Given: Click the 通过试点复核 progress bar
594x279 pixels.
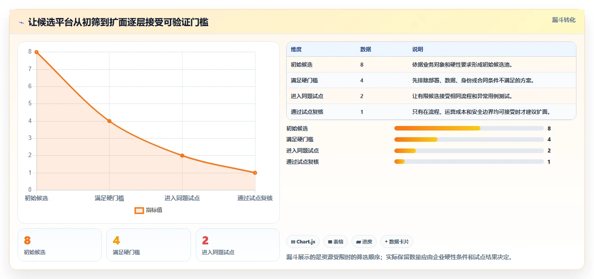Looking at the screenshot, I should [x=469, y=162].
